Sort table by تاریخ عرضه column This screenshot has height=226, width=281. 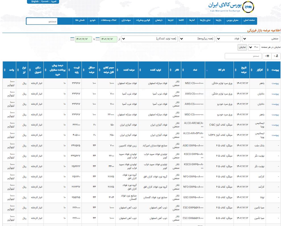coord(236,70)
